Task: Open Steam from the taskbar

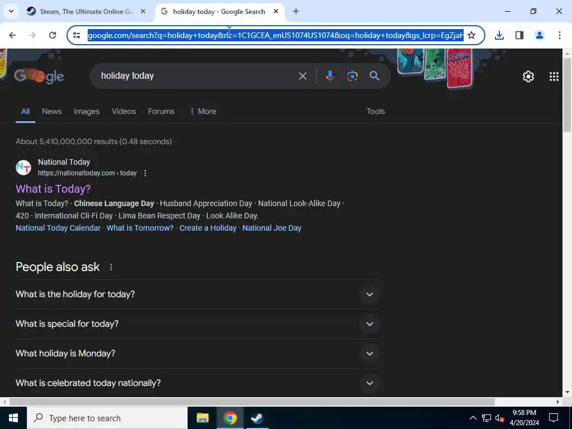Action: click(x=257, y=418)
